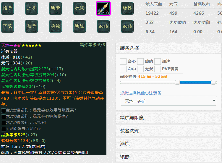Select the 上衣 (top) equipment slot
The image size is (222, 163).
[31, 8]
